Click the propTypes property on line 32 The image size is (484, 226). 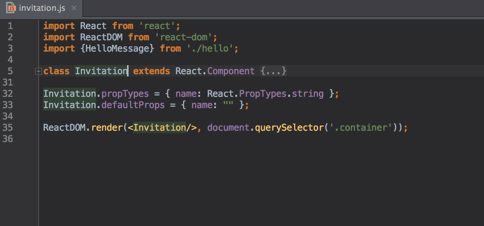coord(125,94)
